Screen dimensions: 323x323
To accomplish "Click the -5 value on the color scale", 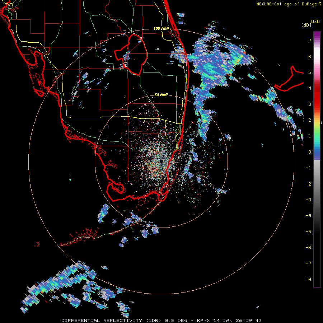I will pyautogui.click(x=308, y=232).
